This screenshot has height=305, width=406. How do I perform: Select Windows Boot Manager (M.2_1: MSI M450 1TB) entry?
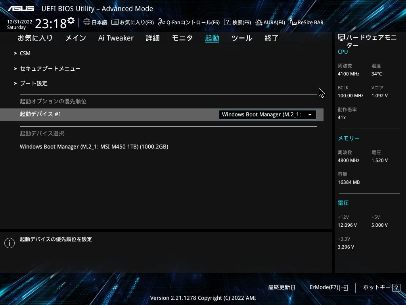[x=94, y=147]
